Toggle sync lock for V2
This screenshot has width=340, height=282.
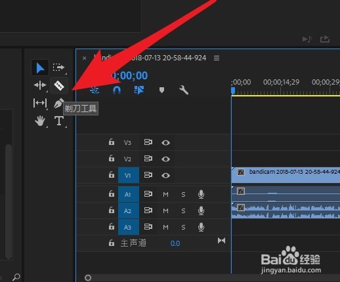tap(148, 159)
